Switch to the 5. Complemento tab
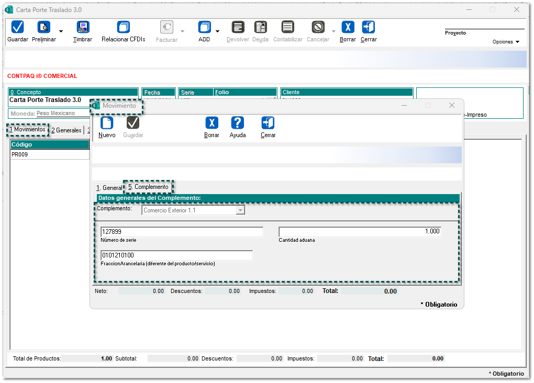 tap(148, 187)
